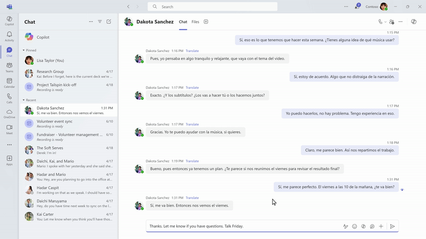Open the emoji picker in the compose box

point(354,226)
